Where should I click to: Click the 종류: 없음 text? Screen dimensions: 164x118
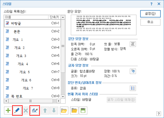78,88
